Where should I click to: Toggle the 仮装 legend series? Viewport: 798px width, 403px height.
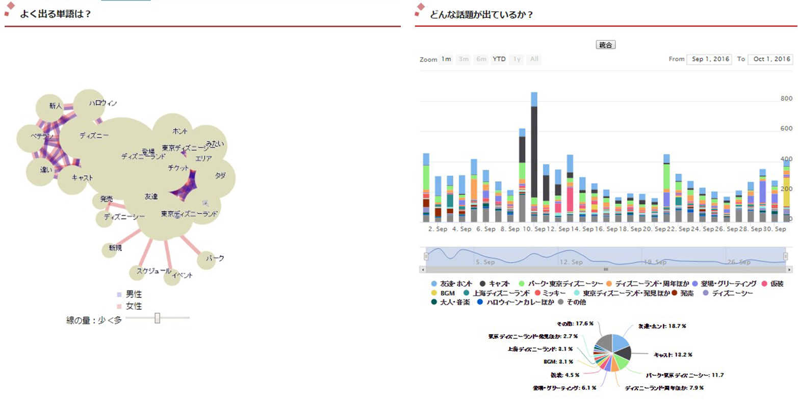pyautogui.click(x=773, y=283)
